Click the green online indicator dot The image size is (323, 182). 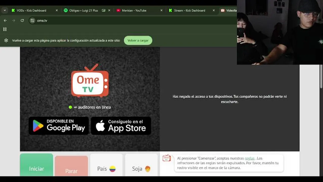(x=70, y=107)
